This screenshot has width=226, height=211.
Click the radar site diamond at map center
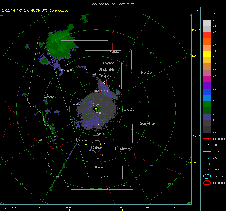(x=96, y=109)
